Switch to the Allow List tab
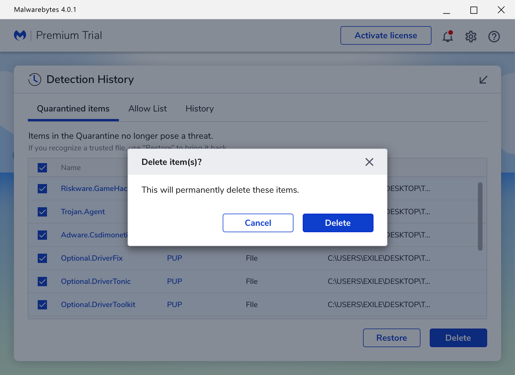This screenshot has width=515, height=375. click(x=148, y=109)
